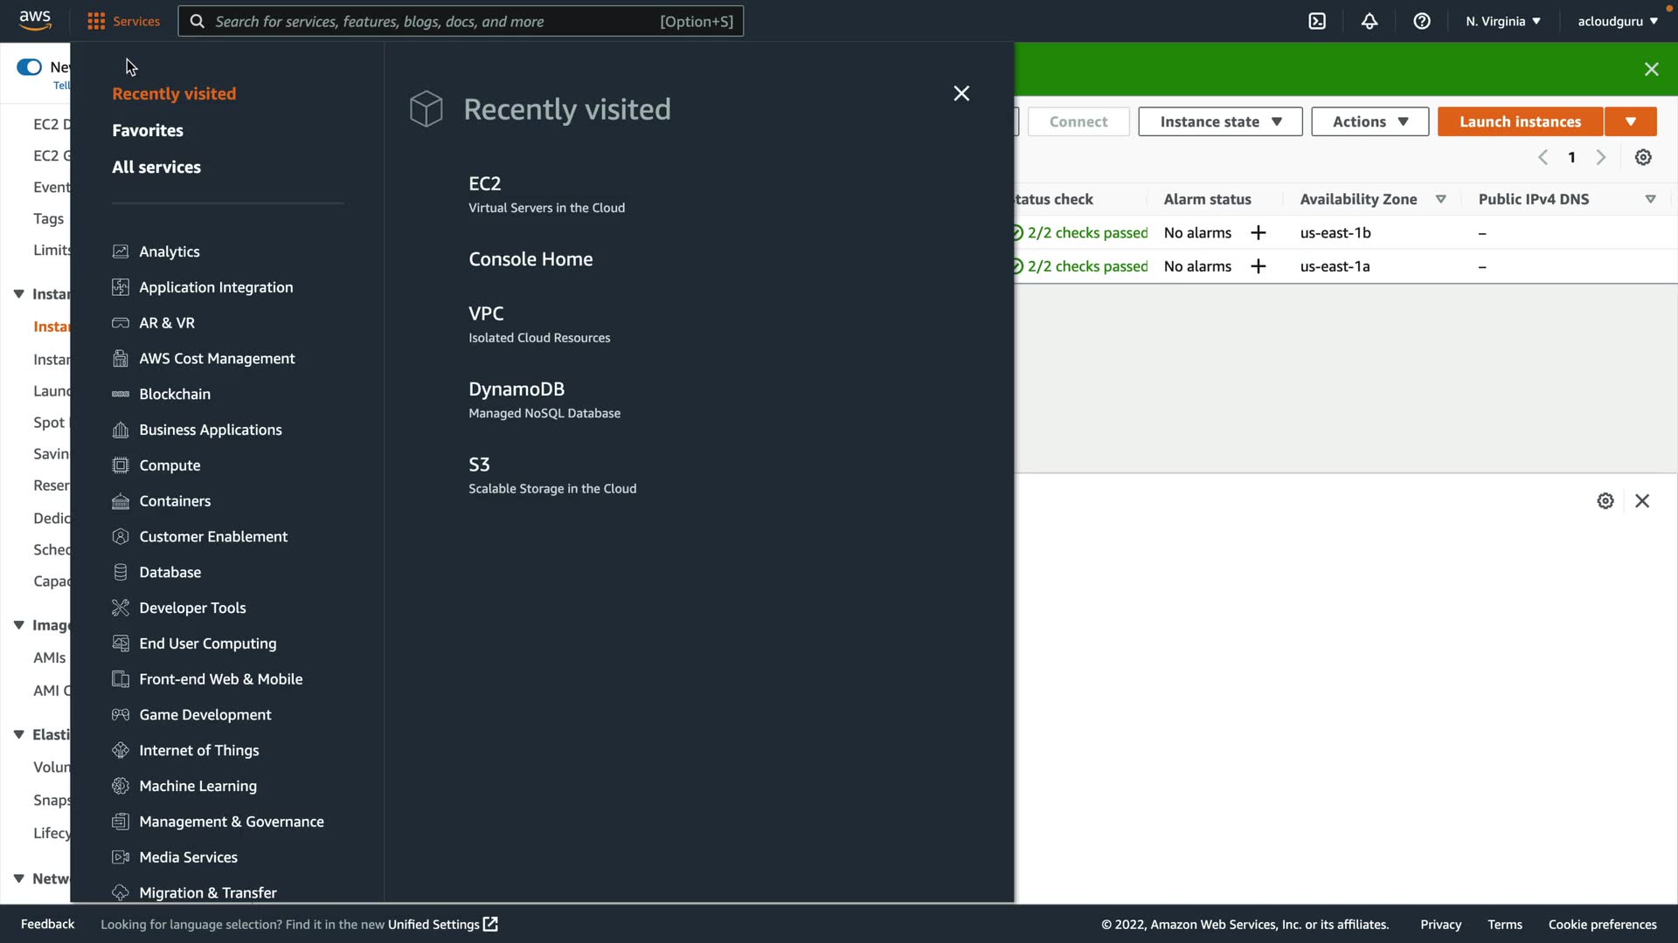This screenshot has width=1678, height=943.
Task: Open the table preferences gear icon
Action: point(1643,157)
